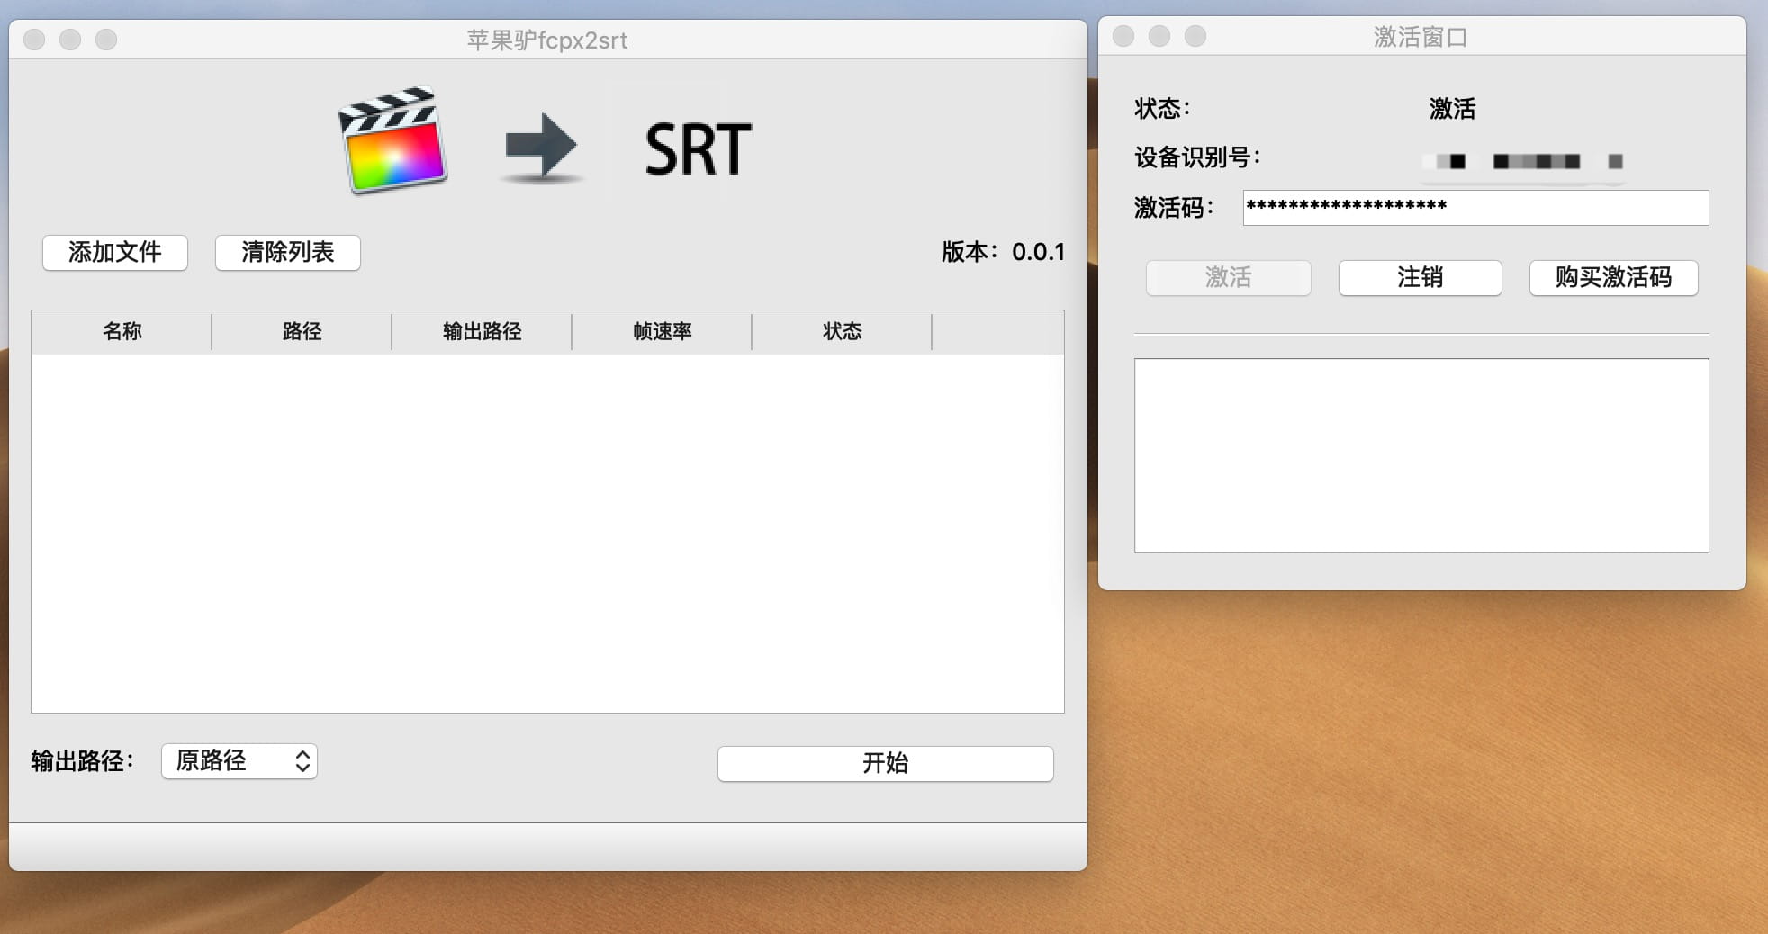Click the large SRT logo
This screenshot has width=1768, height=934.
tap(698, 149)
